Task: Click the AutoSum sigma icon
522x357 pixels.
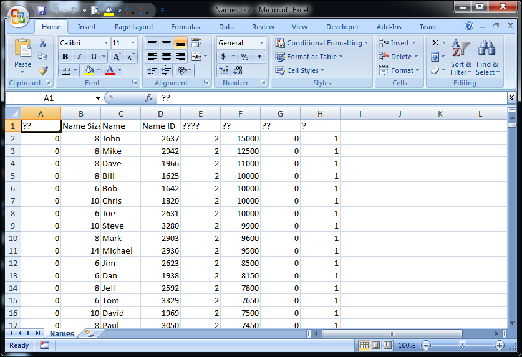Action: (x=435, y=42)
